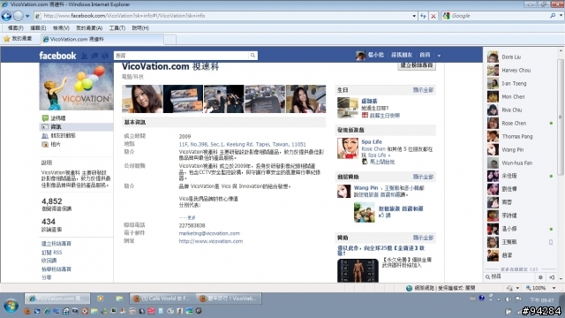Click 顯示全部 in the 生日 section
The width and height of the screenshot is (565, 318).
click(423, 90)
